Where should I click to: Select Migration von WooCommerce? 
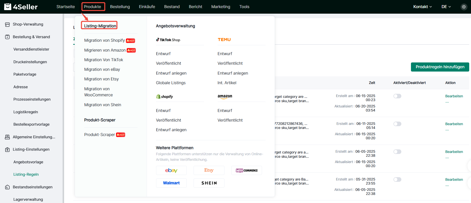click(99, 92)
